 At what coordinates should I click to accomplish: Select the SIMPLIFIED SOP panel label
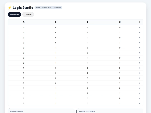click(16, 111)
